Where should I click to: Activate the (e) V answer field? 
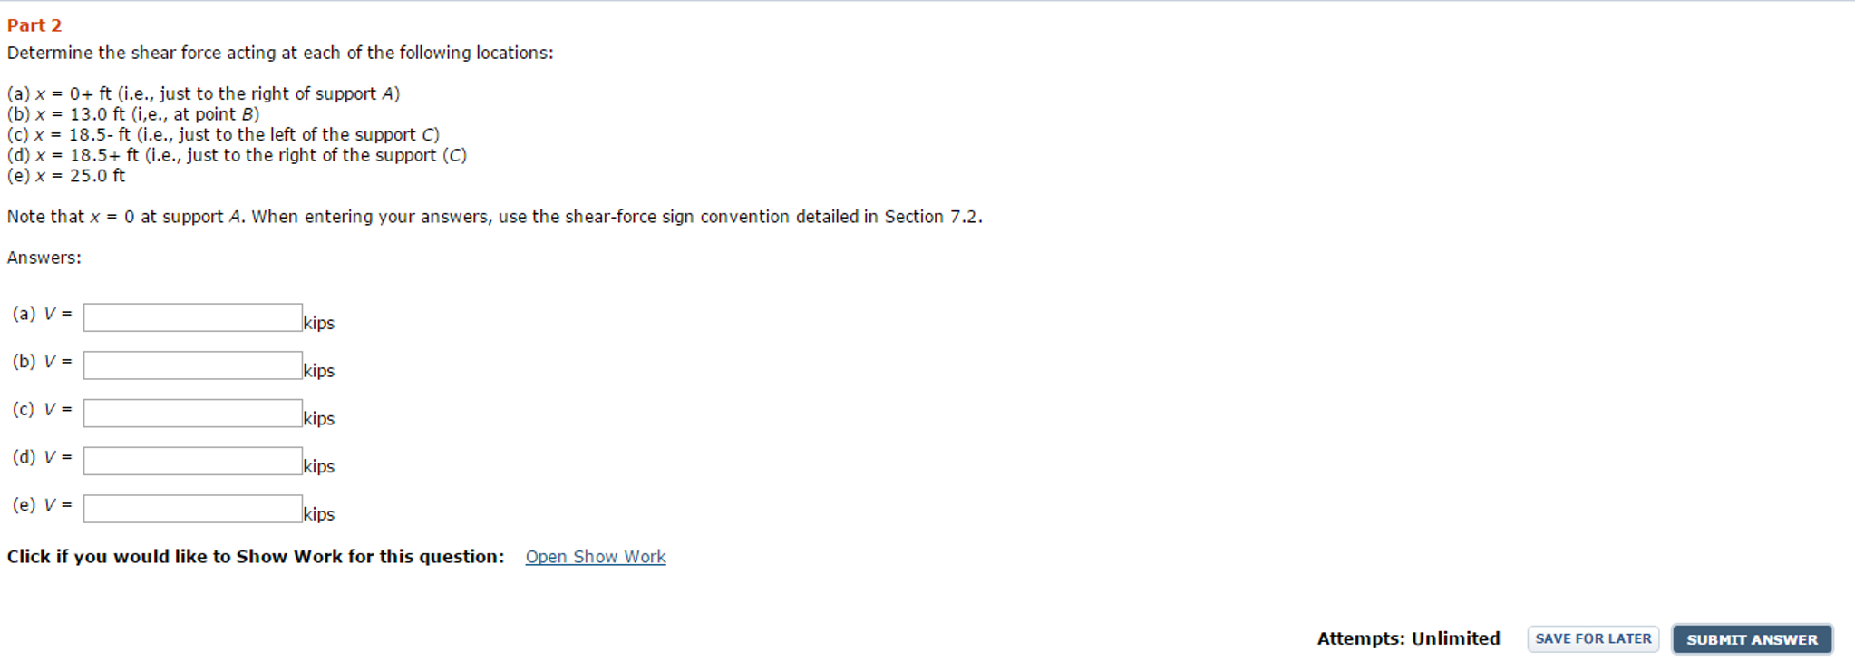coord(192,509)
